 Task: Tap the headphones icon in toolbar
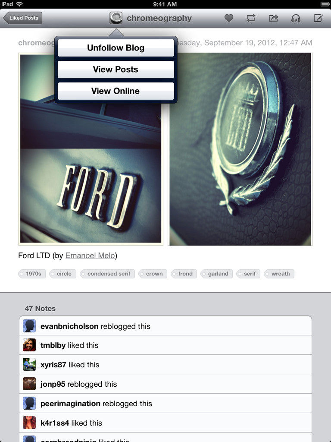coord(296,18)
